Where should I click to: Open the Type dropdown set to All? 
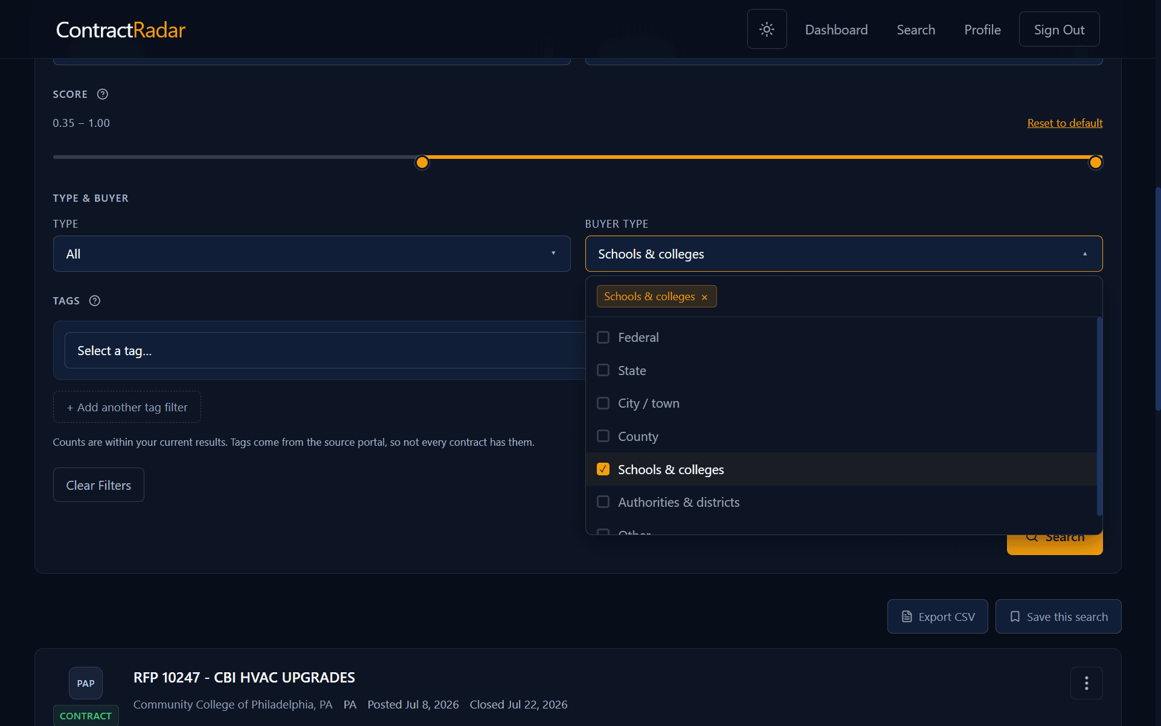point(312,254)
